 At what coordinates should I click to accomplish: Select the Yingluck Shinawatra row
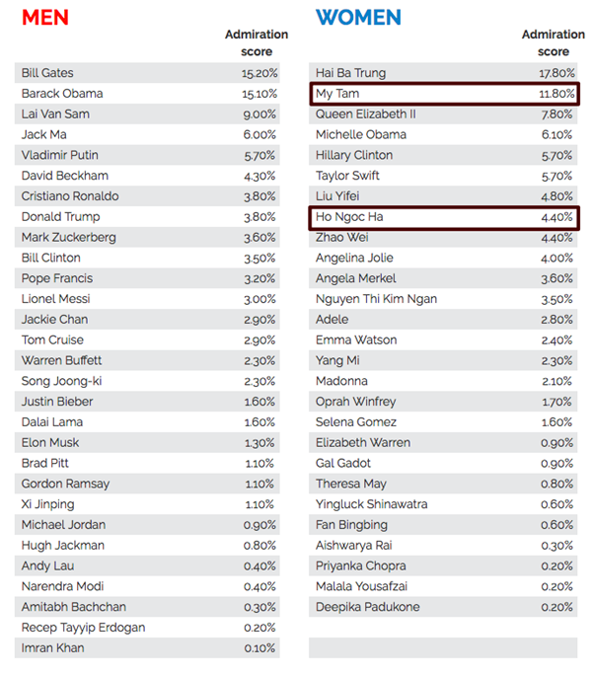click(444, 504)
